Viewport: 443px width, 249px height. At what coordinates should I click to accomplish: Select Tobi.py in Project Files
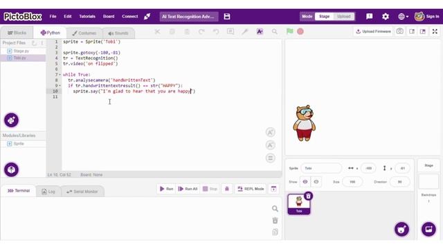point(23,58)
